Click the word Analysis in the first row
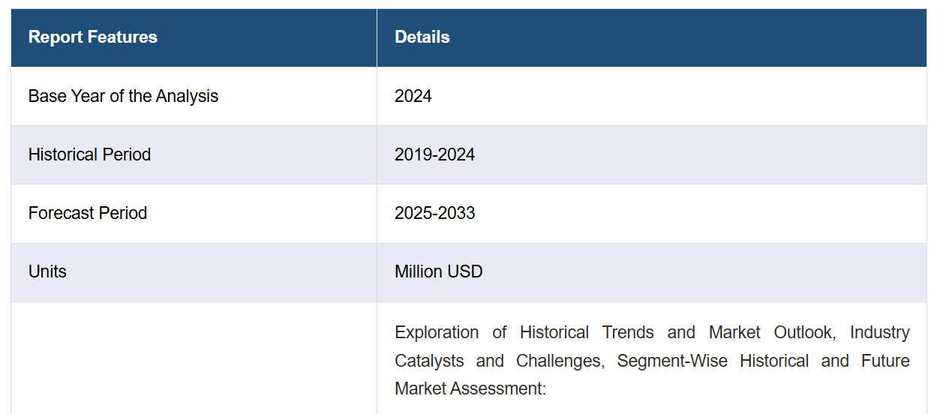The width and height of the screenshot is (937, 414). [x=187, y=96]
